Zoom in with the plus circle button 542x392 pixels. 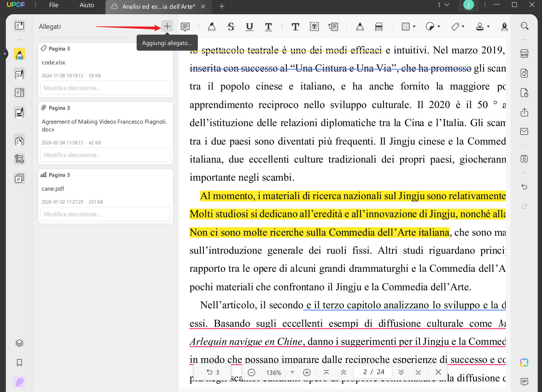(307, 373)
